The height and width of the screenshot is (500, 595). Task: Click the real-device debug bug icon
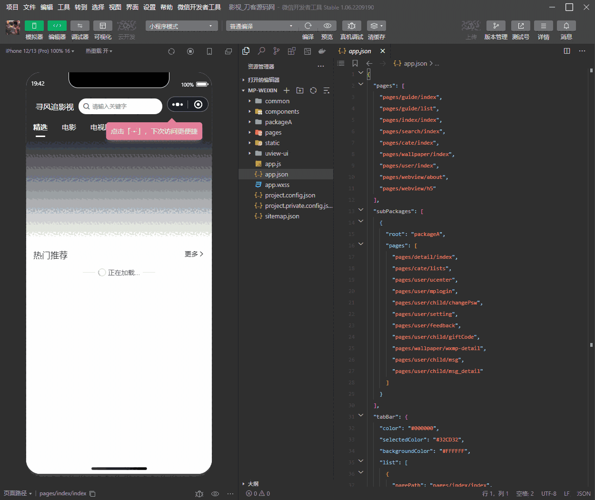(x=351, y=26)
